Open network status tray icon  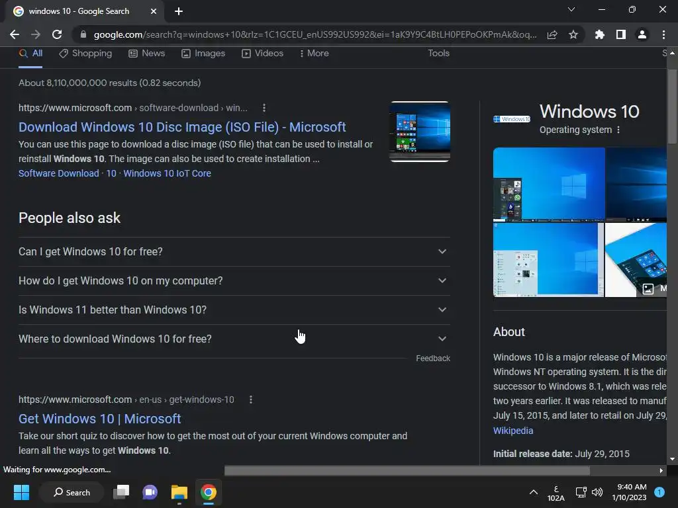pyautogui.click(x=581, y=492)
